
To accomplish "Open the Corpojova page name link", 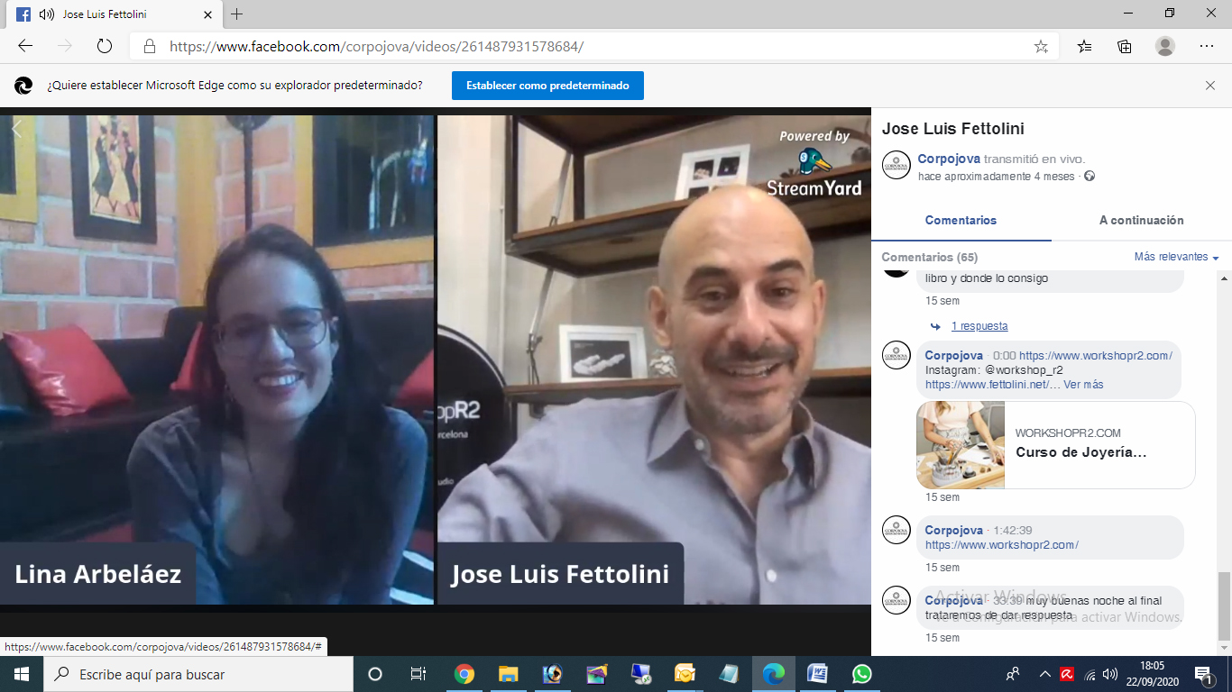I will tap(949, 159).
